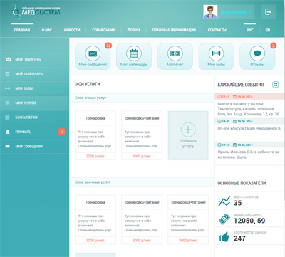Open the Отзывы speech bubble icon tile
The height and width of the screenshot is (257, 285).
[257, 56]
